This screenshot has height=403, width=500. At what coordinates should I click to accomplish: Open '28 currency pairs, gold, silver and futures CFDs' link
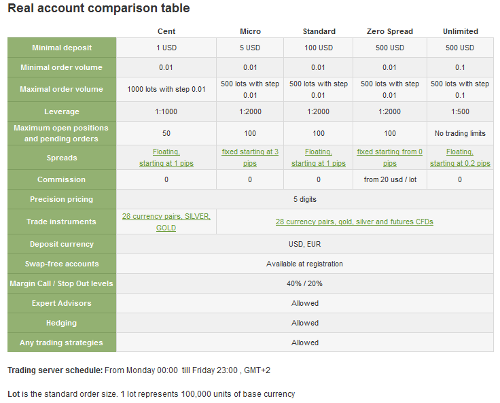point(354,222)
